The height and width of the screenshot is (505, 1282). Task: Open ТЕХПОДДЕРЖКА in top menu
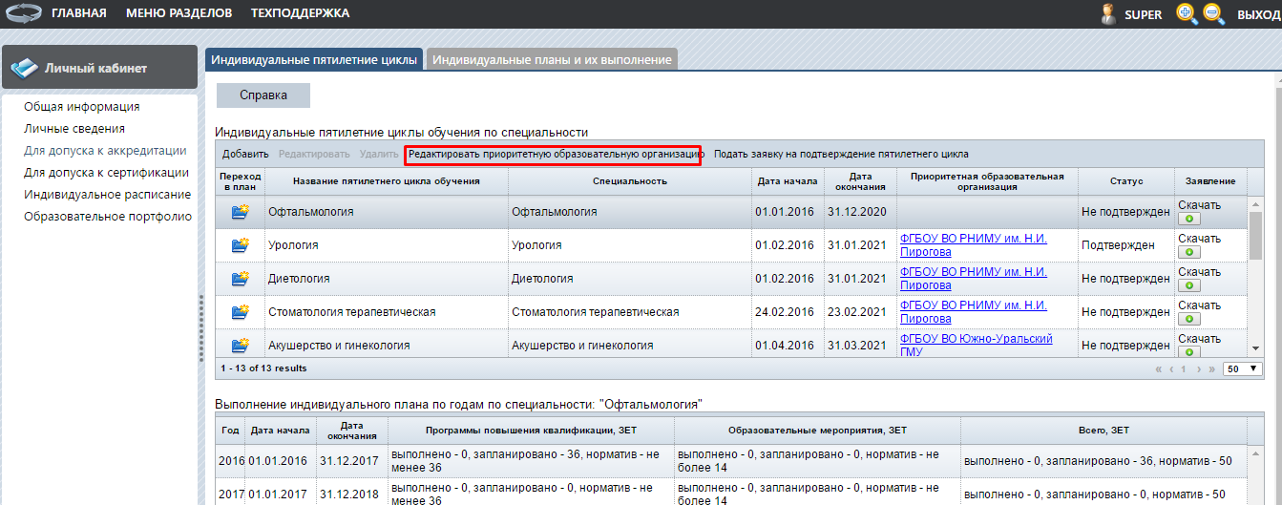pos(300,13)
